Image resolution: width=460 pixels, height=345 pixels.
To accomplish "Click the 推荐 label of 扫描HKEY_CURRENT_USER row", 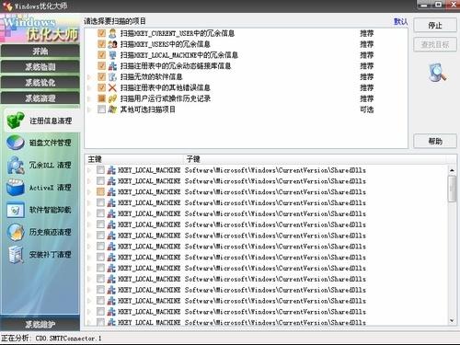I will click(x=367, y=33).
